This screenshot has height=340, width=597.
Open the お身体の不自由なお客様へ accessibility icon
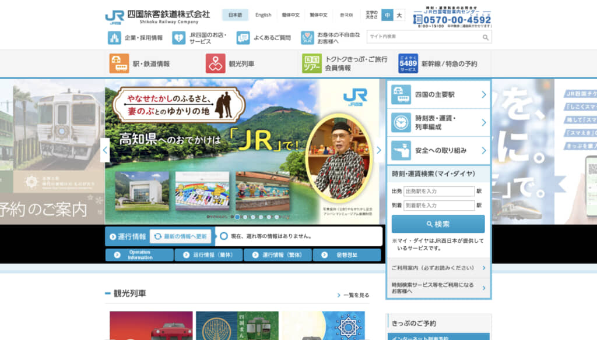[x=307, y=38]
